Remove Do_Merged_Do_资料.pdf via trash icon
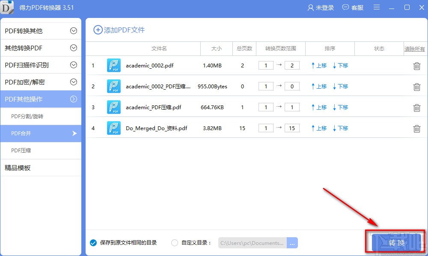 click(x=416, y=129)
